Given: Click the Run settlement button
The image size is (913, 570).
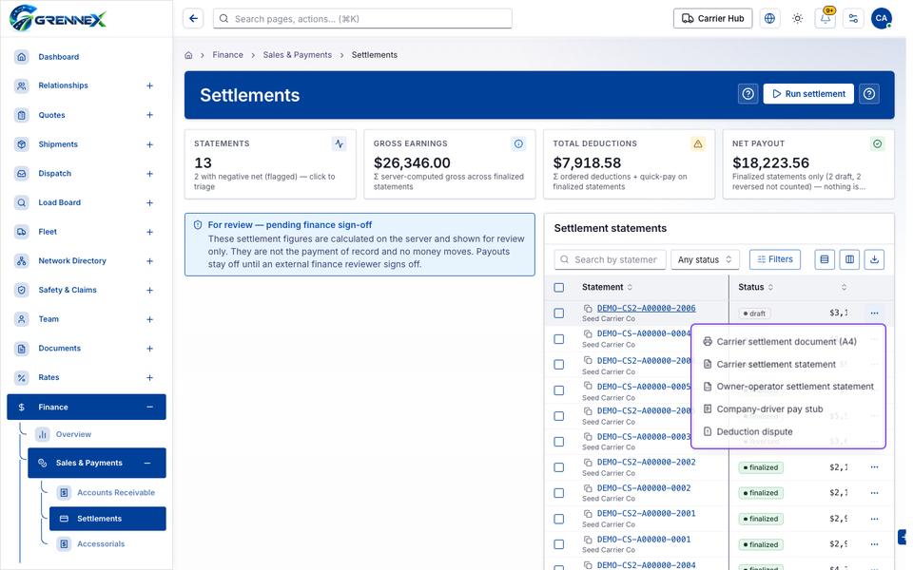Looking at the screenshot, I should 808,94.
